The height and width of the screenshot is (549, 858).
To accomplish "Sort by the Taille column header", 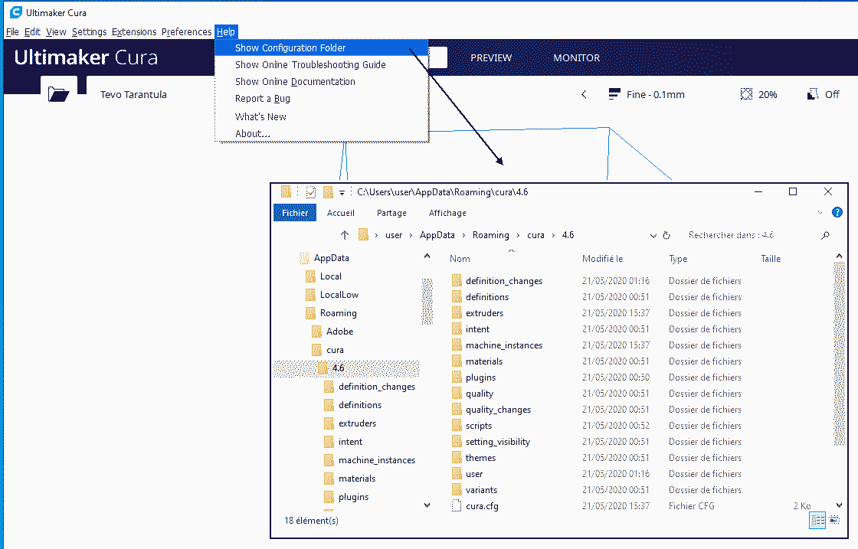I will (771, 259).
